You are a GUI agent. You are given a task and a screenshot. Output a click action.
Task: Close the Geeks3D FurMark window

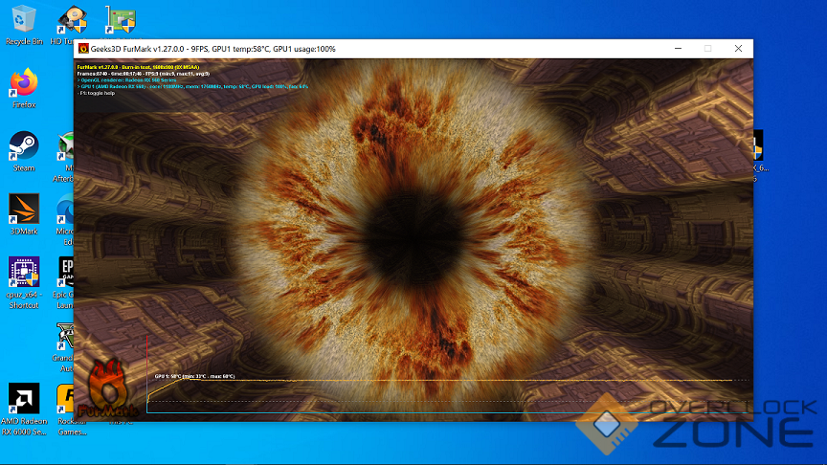[x=738, y=49]
